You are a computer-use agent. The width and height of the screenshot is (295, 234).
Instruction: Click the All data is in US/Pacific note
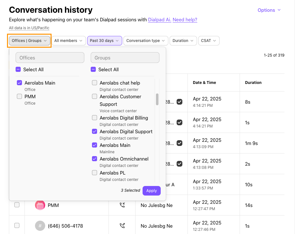(x=29, y=28)
